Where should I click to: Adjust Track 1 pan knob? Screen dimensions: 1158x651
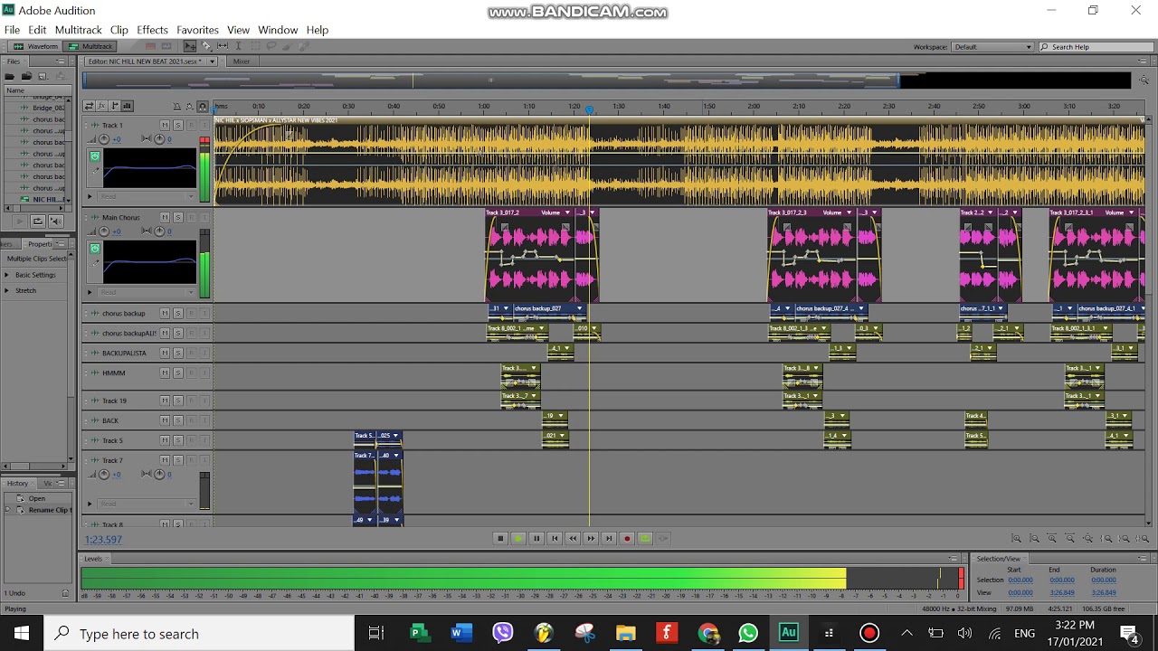pos(159,139)
